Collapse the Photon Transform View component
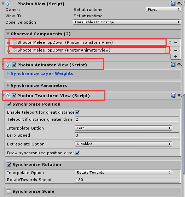This screenshot has width=185, height=197. 3,95
